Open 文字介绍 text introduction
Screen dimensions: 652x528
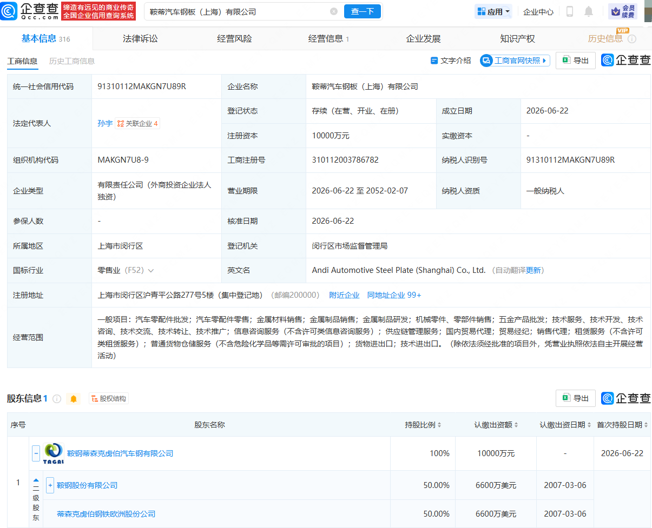point(450,61)
